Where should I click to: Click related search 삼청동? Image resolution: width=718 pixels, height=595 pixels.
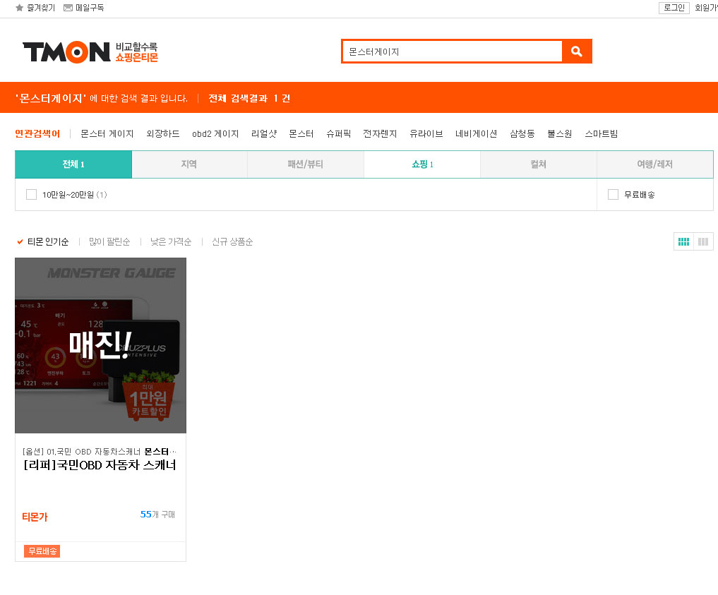pos(522,133)
